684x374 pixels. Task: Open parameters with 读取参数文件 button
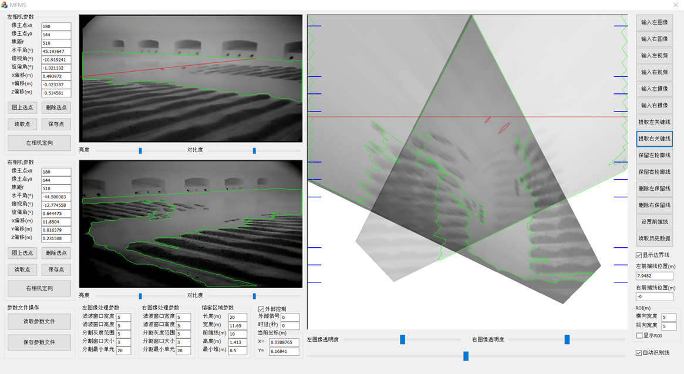tap(39, 322)
